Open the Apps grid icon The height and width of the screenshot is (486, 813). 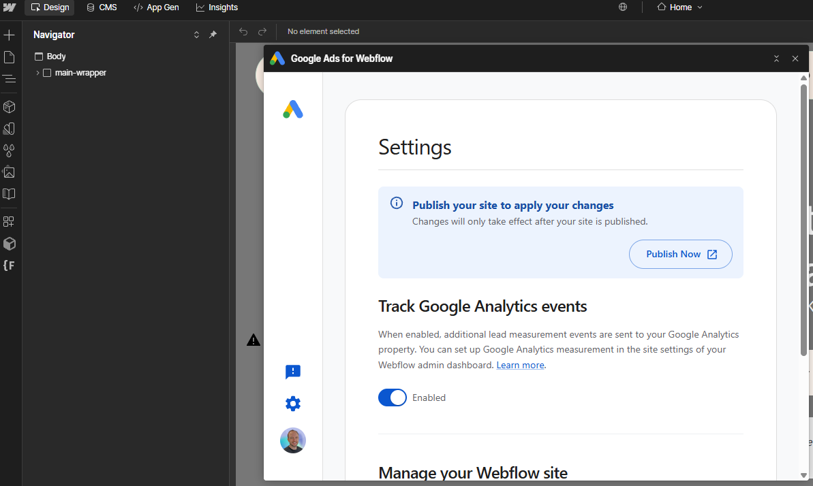(9, 222)
